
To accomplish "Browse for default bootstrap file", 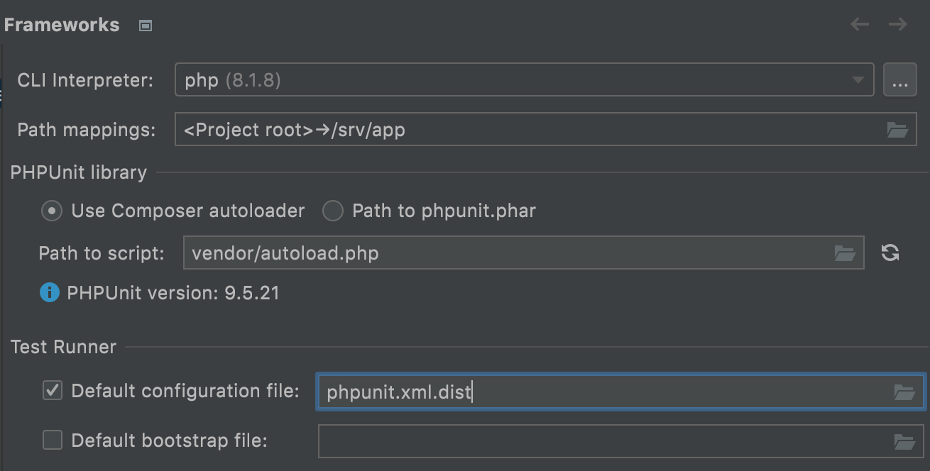I will click(904, 442).
